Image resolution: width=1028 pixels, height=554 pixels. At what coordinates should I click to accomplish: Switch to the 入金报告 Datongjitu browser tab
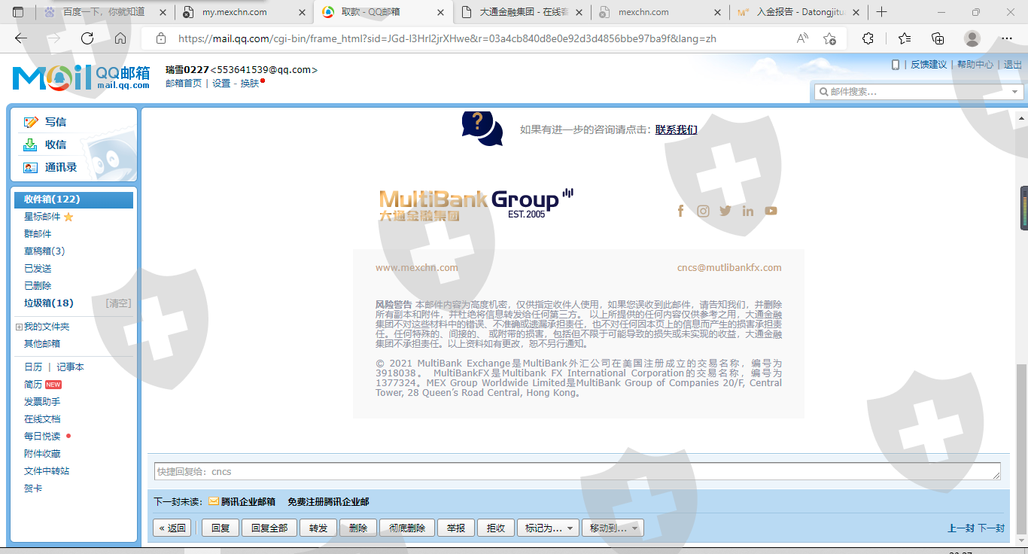pyautogui.click(x=798, y=12)
